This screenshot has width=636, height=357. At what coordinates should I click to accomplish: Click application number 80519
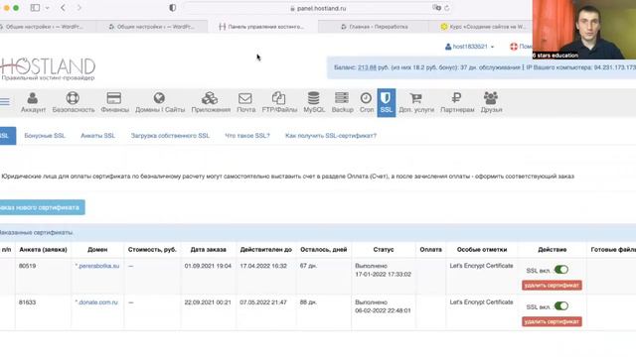[x=27, y=266]
